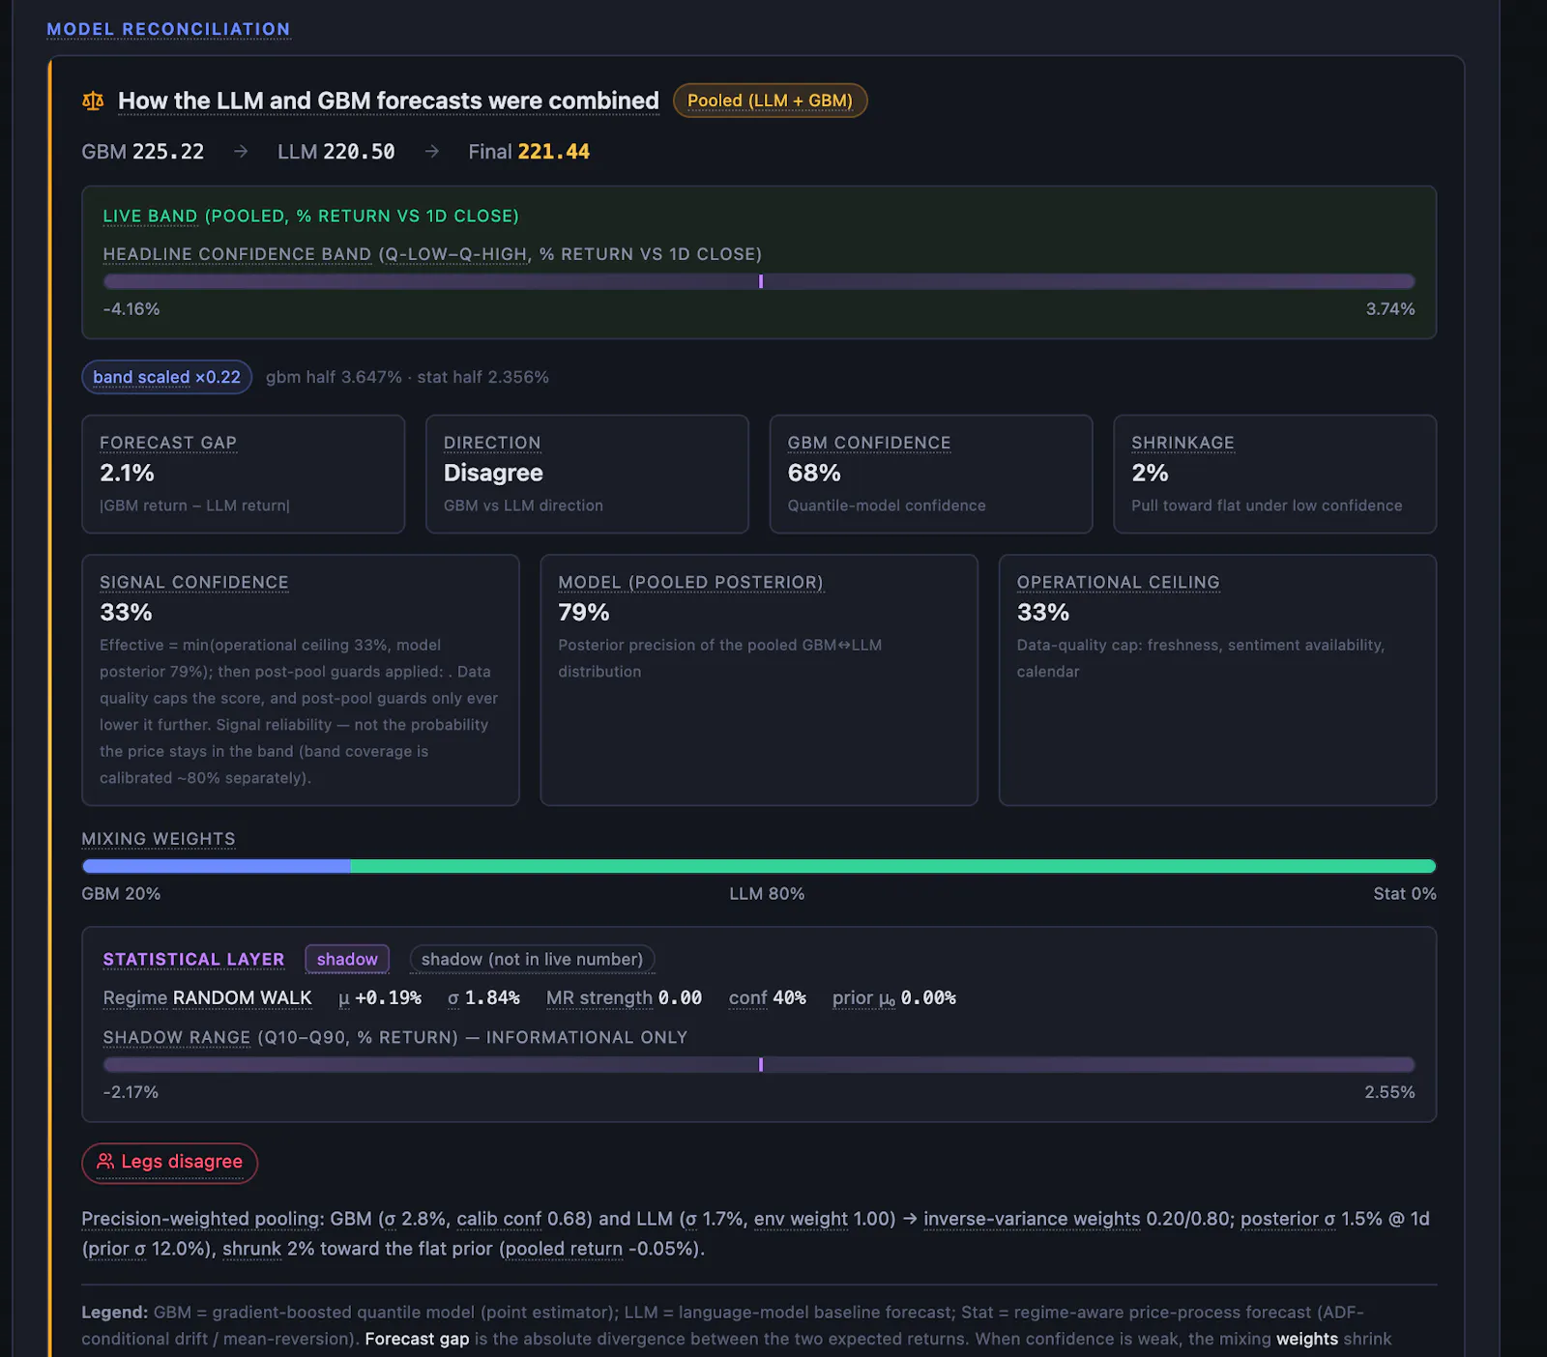
Task: Click the inverse-variance weights term
Action: 1032,1219
